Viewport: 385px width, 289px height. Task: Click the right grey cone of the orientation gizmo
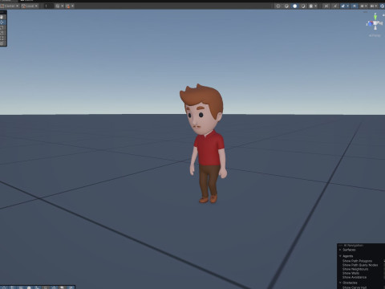click(381, 23)
